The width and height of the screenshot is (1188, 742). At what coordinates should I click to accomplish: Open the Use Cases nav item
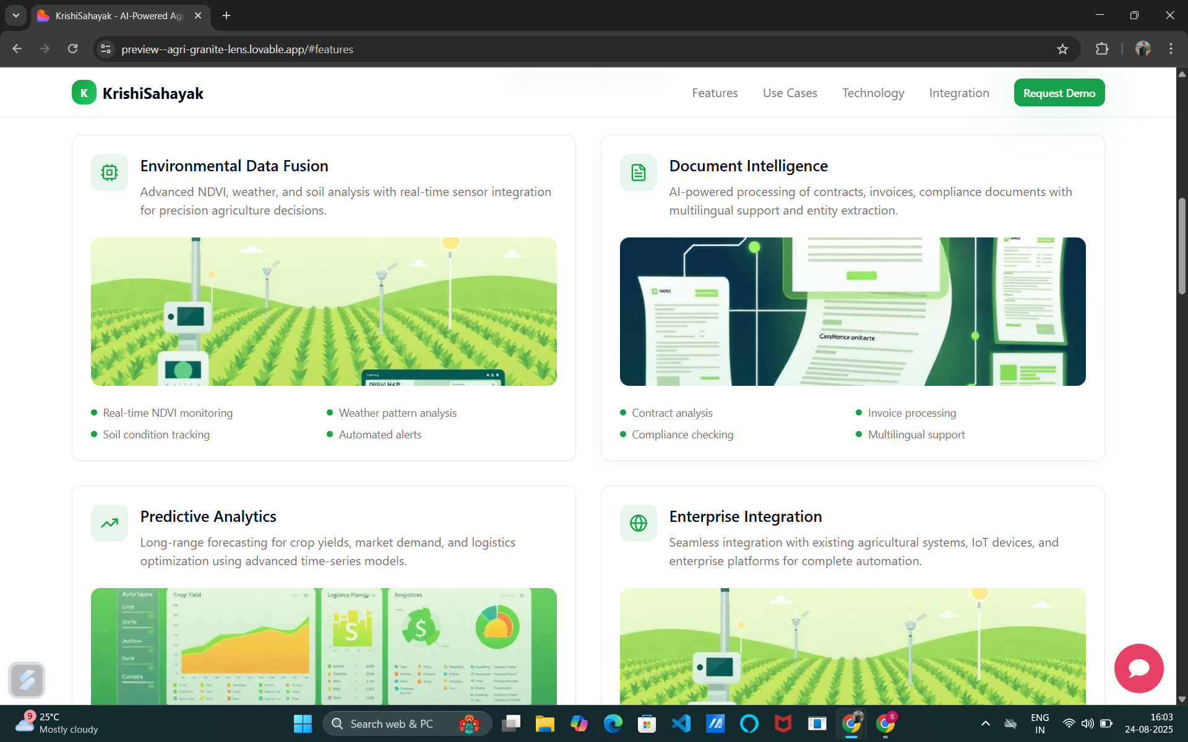(x=790, y=93)
